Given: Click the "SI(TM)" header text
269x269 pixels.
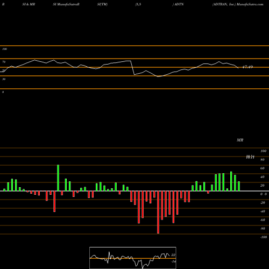Looking at the screenshot, I should pos(102,4).
